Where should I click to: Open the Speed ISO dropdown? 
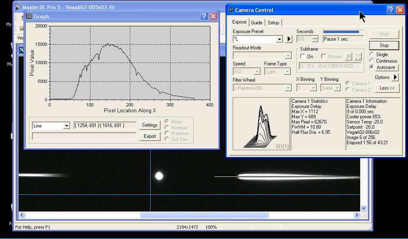pyautogui.click(x=257, y=72)
